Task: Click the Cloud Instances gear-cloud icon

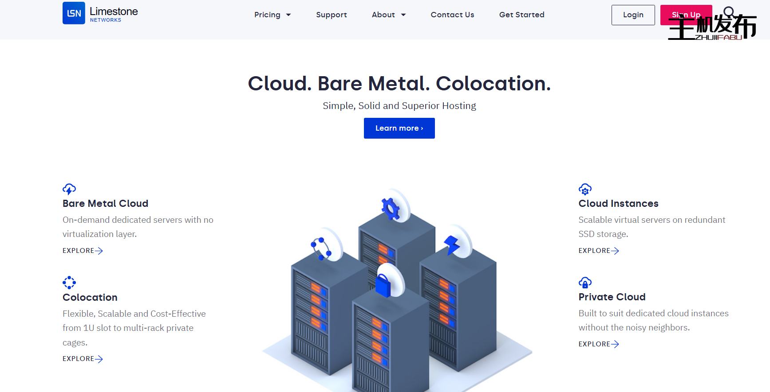Action: [585, 189]
